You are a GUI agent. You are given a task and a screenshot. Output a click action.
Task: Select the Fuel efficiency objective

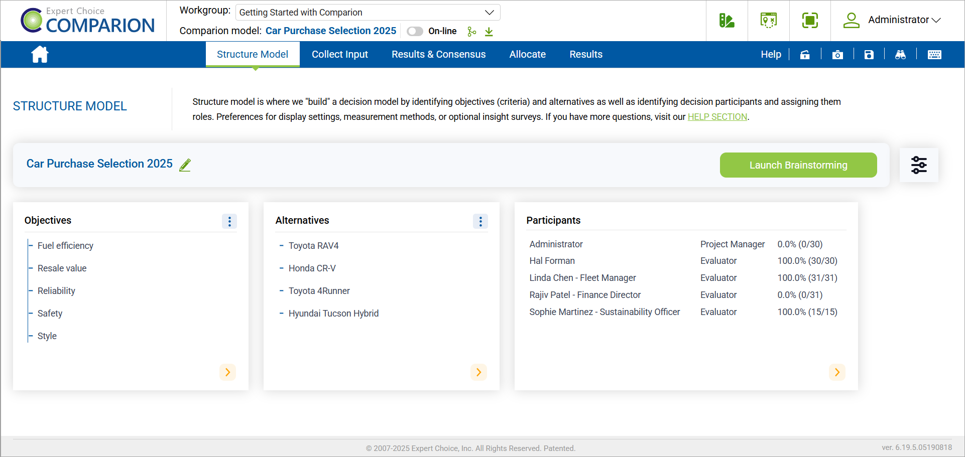(65, 246)
